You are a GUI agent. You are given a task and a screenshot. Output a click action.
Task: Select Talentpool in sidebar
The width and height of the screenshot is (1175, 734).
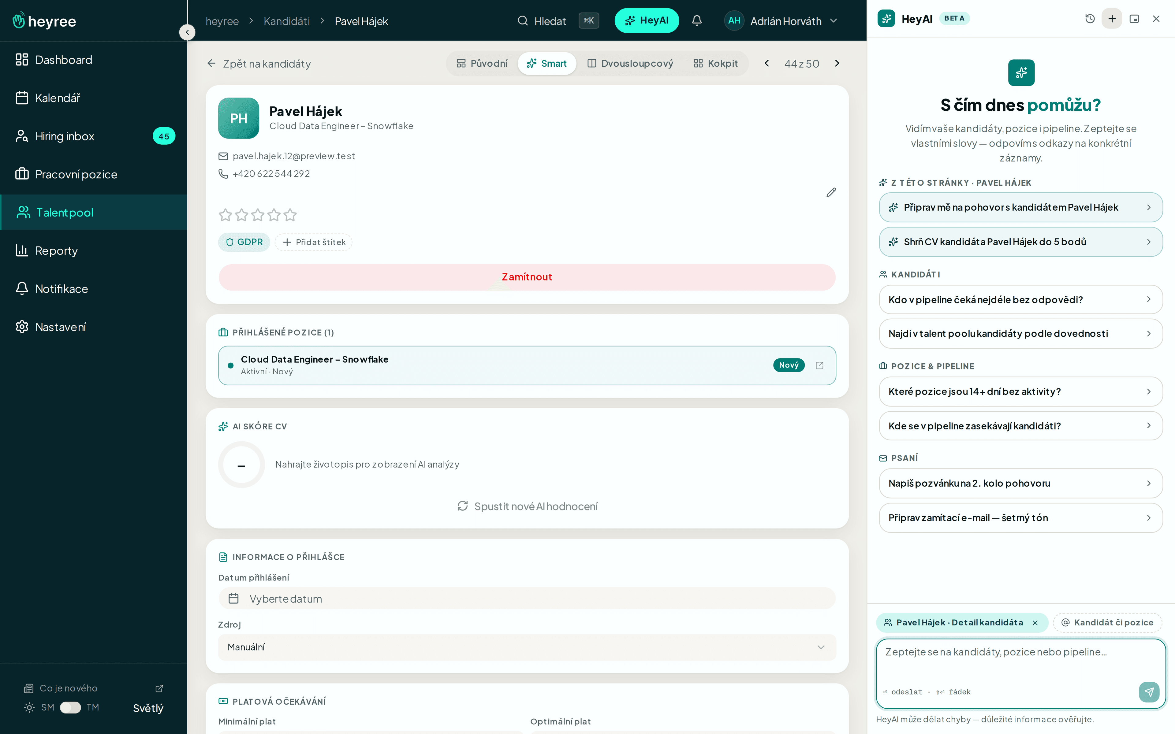(94, 212)
